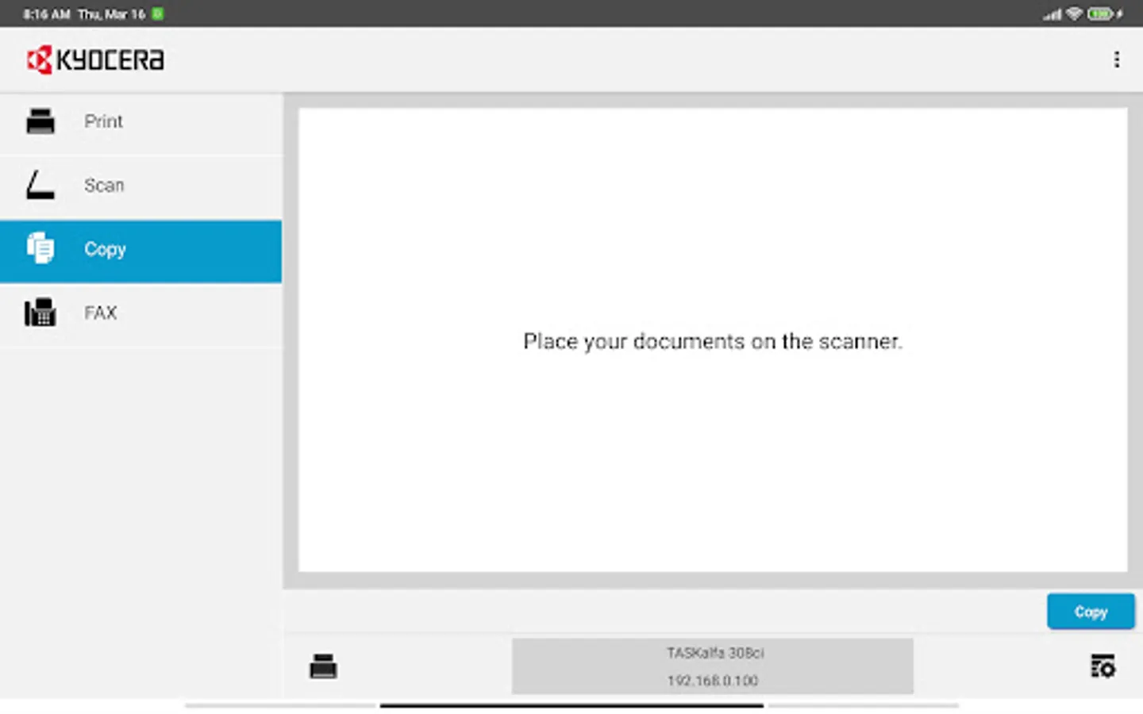Select the Print icon in the sidebar
1143x714 pixels.
pyautogui.click(x=40, y=121)
